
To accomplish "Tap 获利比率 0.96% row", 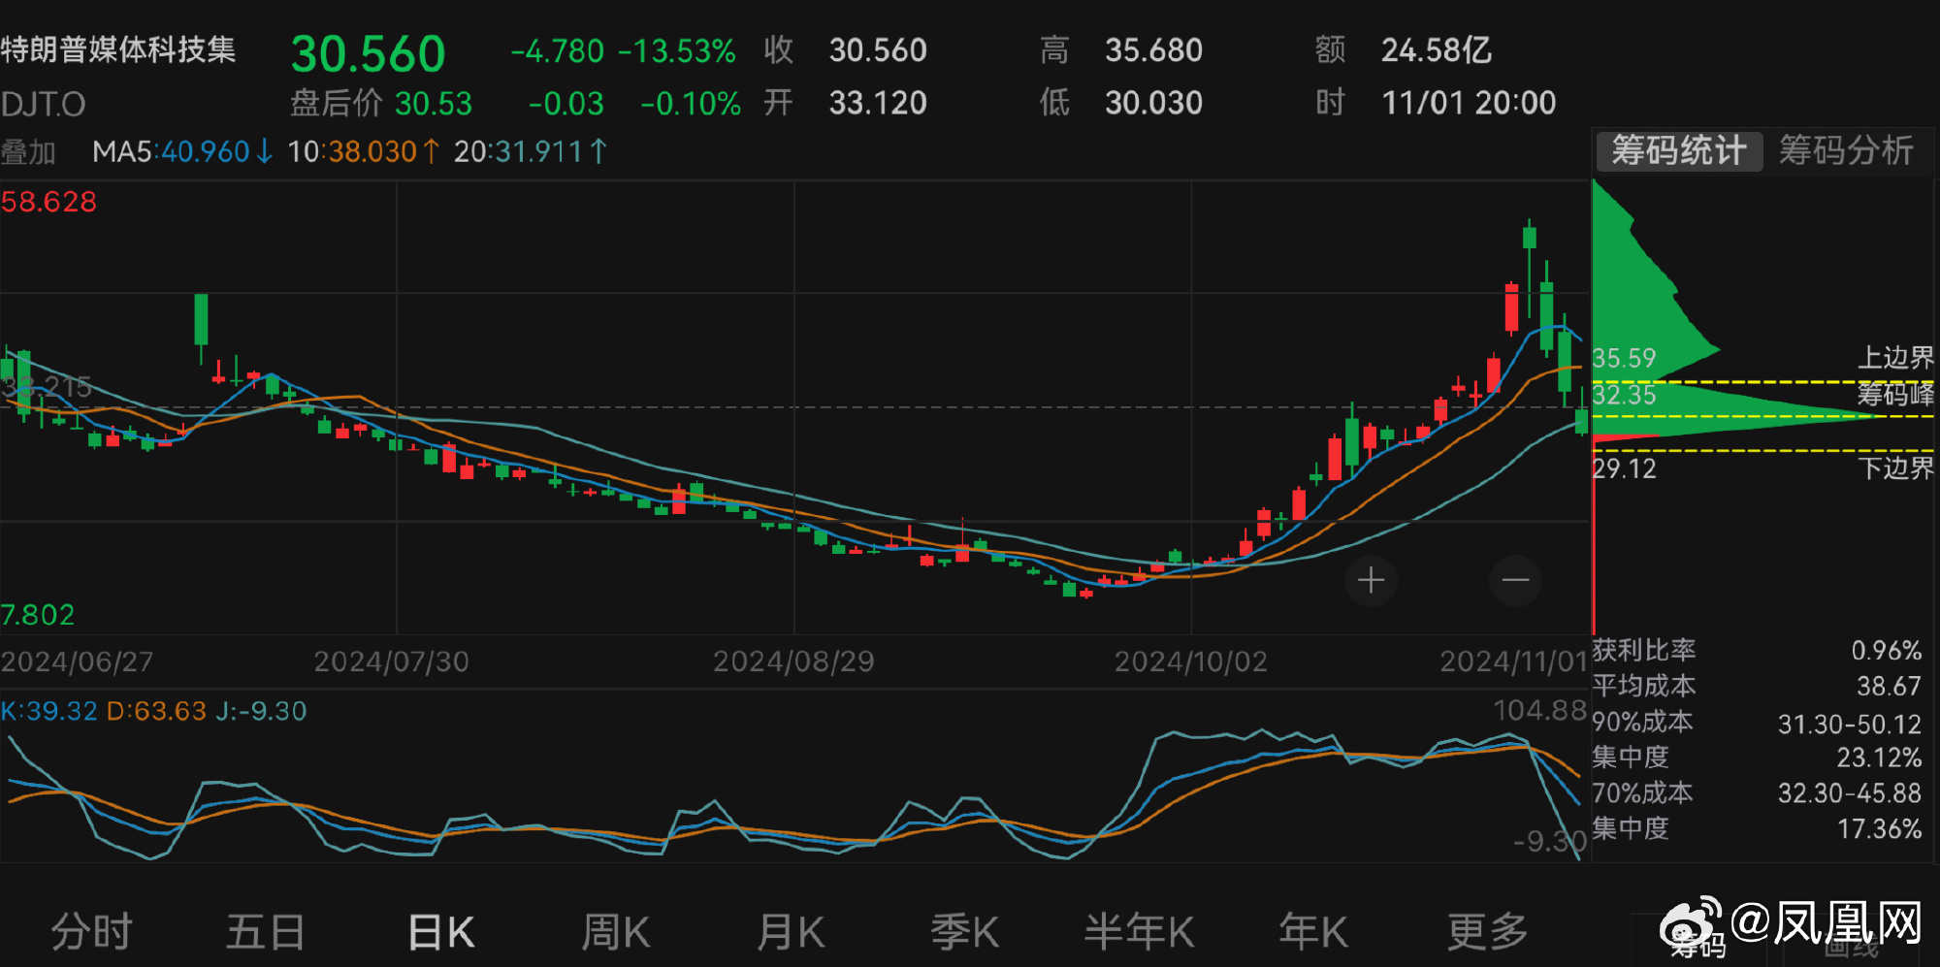I will 1757,650.
